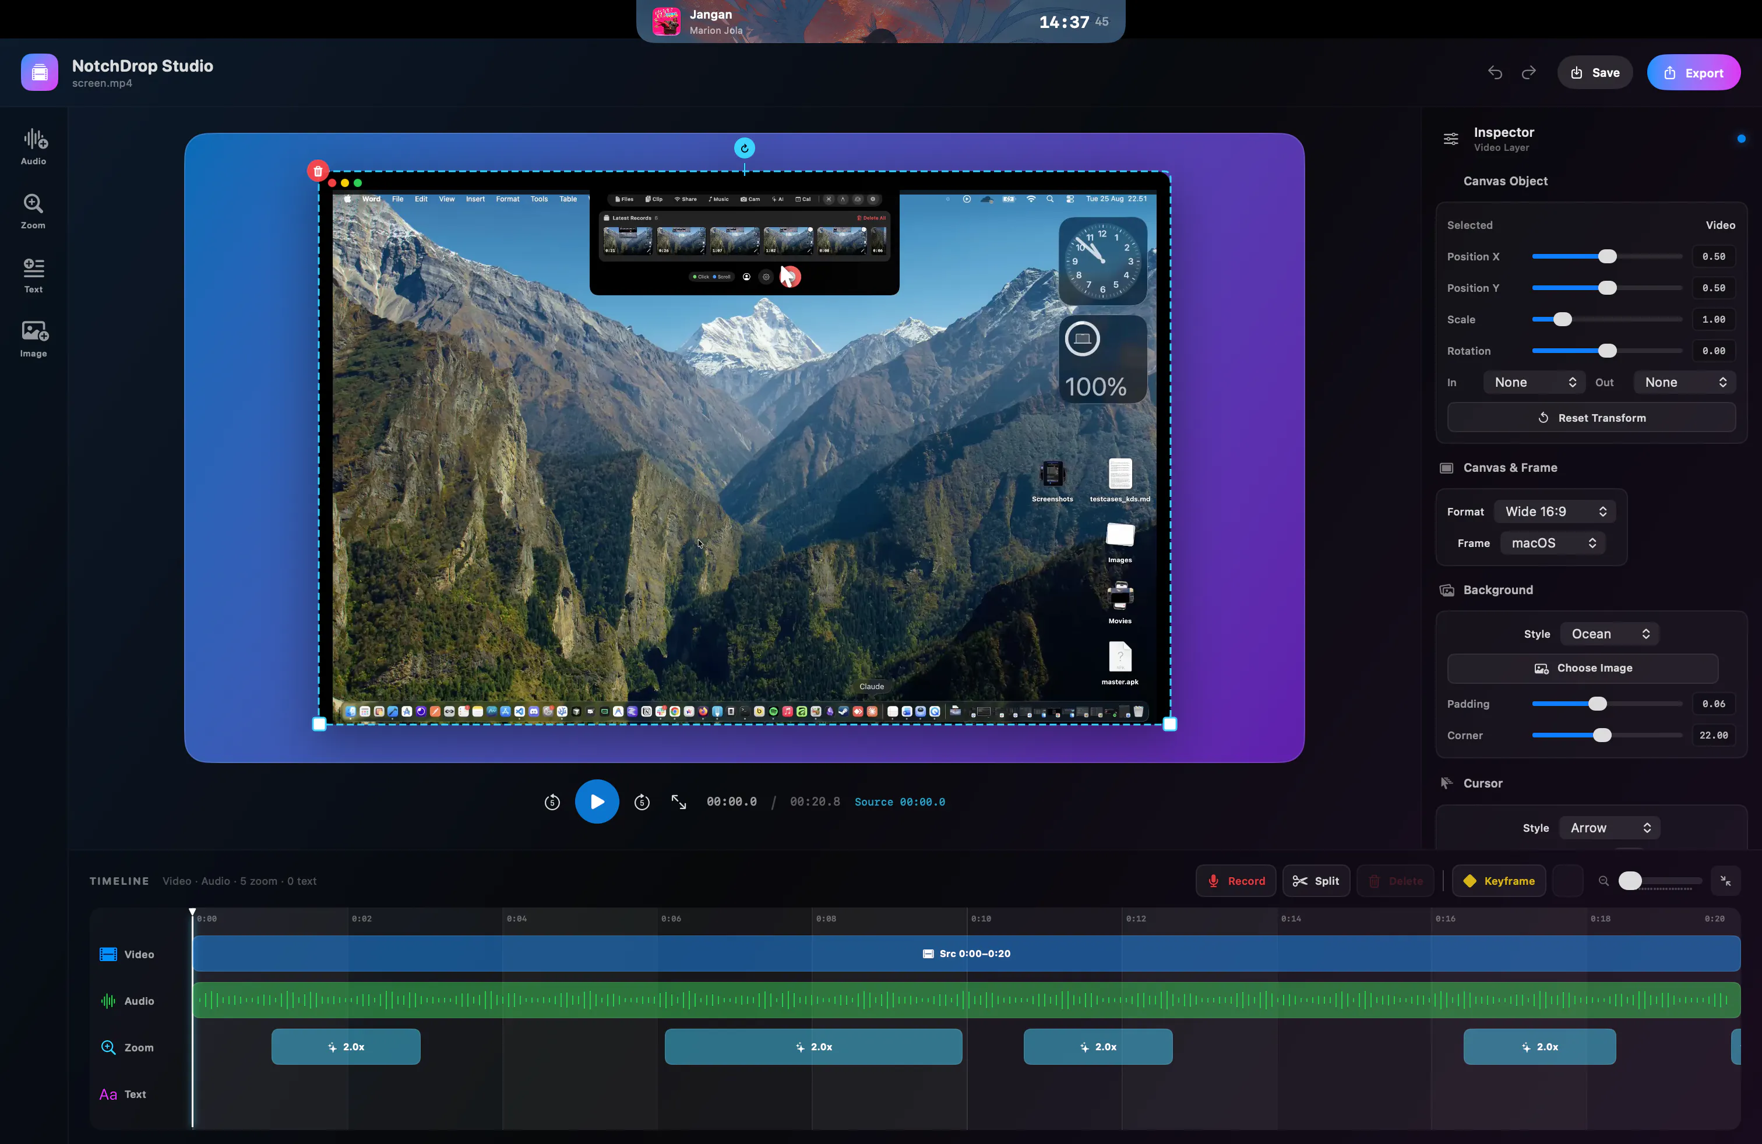
Task: Click the current time 00:00.0 readout
Action: 731,801
